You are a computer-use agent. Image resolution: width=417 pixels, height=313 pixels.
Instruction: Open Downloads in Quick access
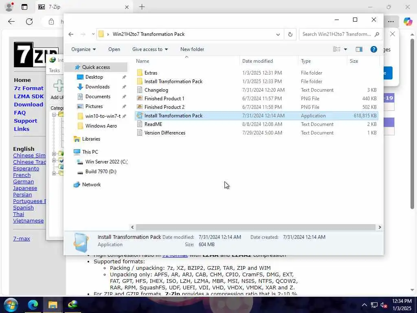pyautogui.click(x=97, y=87)
